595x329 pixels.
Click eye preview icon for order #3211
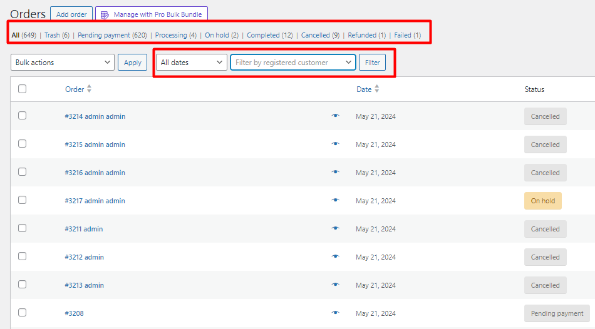tap(335, 228)
